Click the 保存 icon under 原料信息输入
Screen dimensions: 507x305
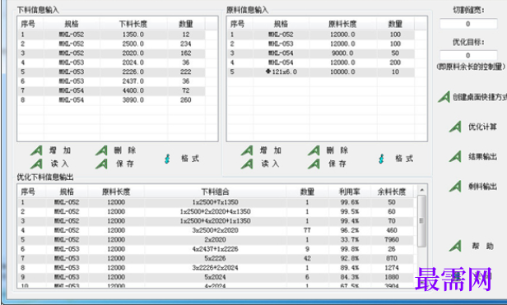point(314,164)
